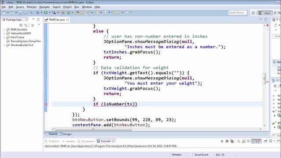Image resolution: width=281 pixels, height=158 pixels.
Task: Click the Save All toolbar icon
Action: point(25,13)
